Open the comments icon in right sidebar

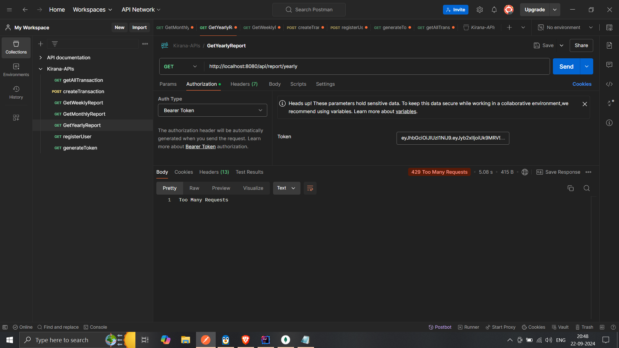coord(609,65)
